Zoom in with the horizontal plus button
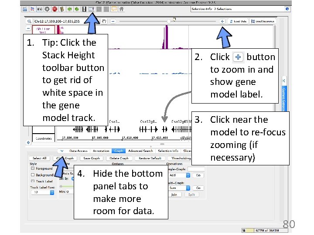Viewport: 314px width, 235px height. [222, 21]
